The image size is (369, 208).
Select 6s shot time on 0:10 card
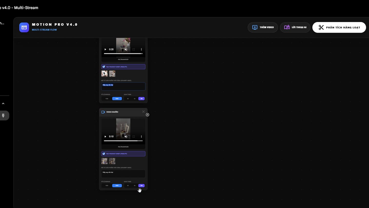coord(135,186)
